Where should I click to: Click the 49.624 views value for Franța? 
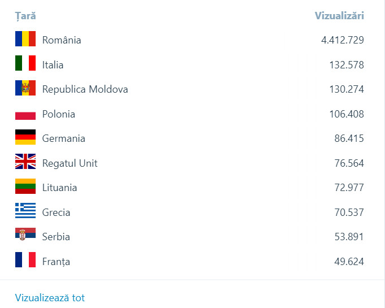point(349,262)
